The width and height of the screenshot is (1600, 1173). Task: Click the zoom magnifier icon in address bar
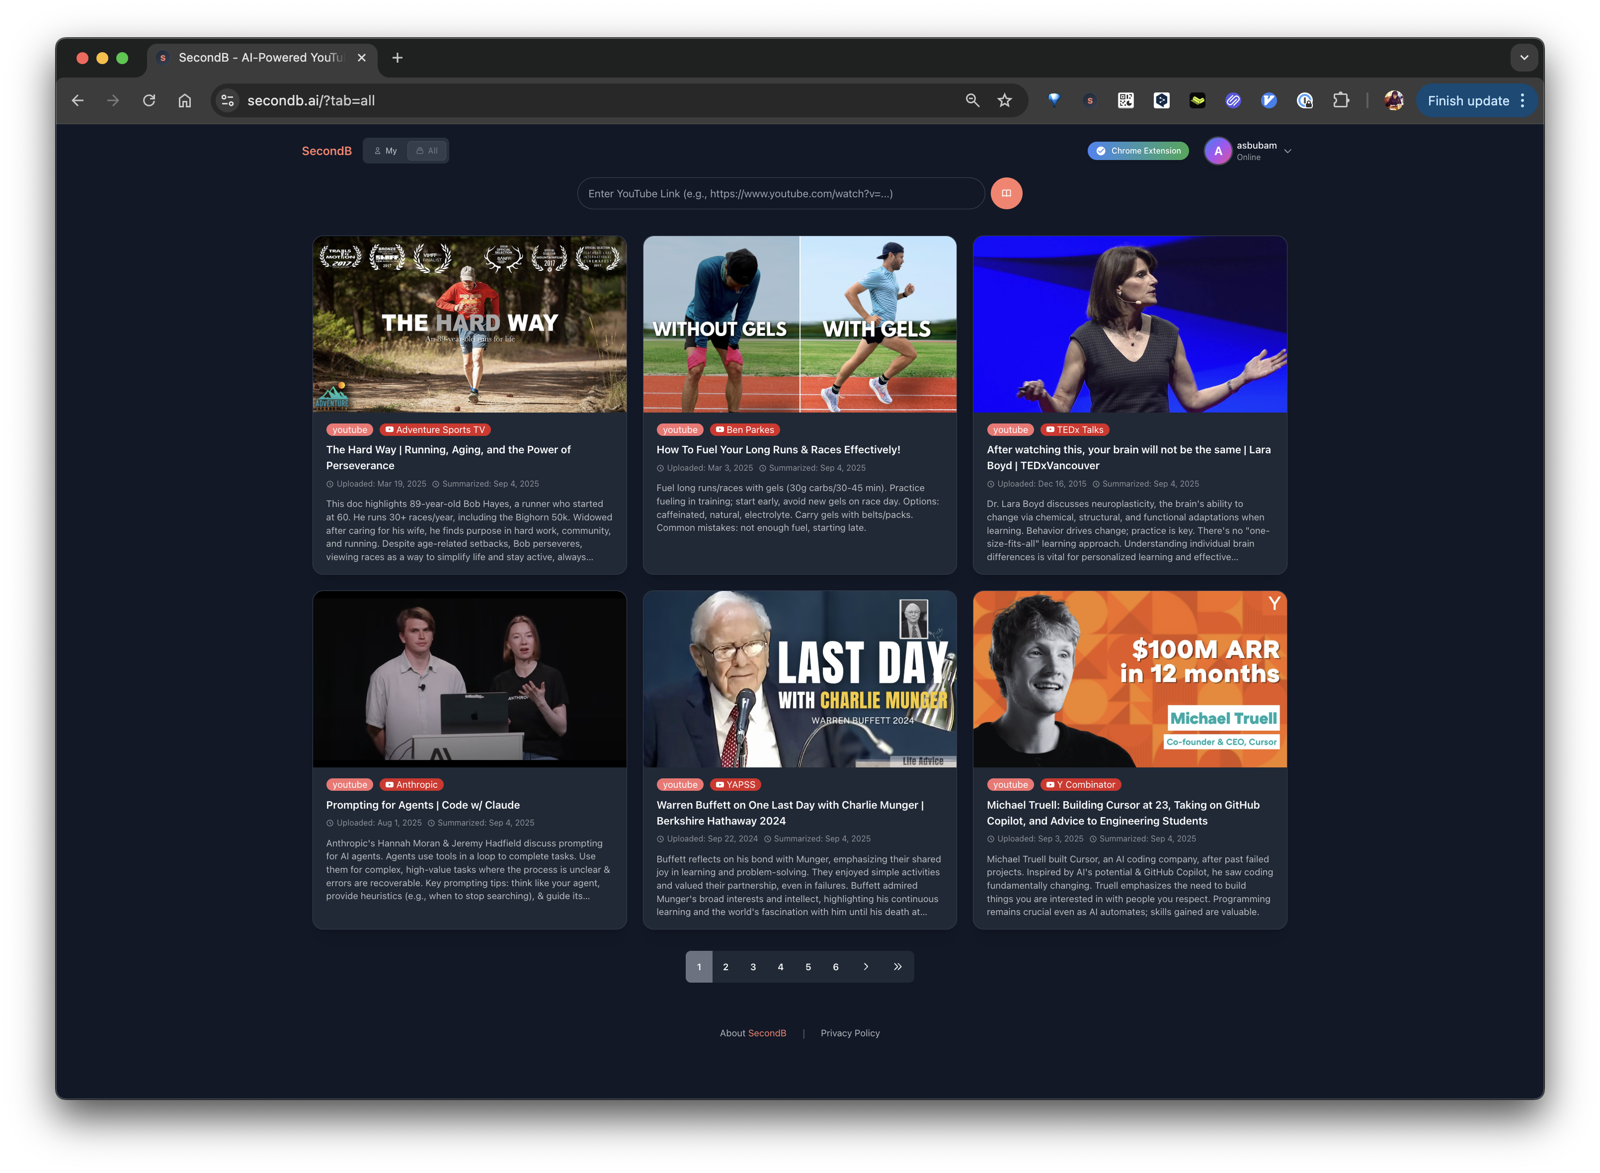point(972,101)
